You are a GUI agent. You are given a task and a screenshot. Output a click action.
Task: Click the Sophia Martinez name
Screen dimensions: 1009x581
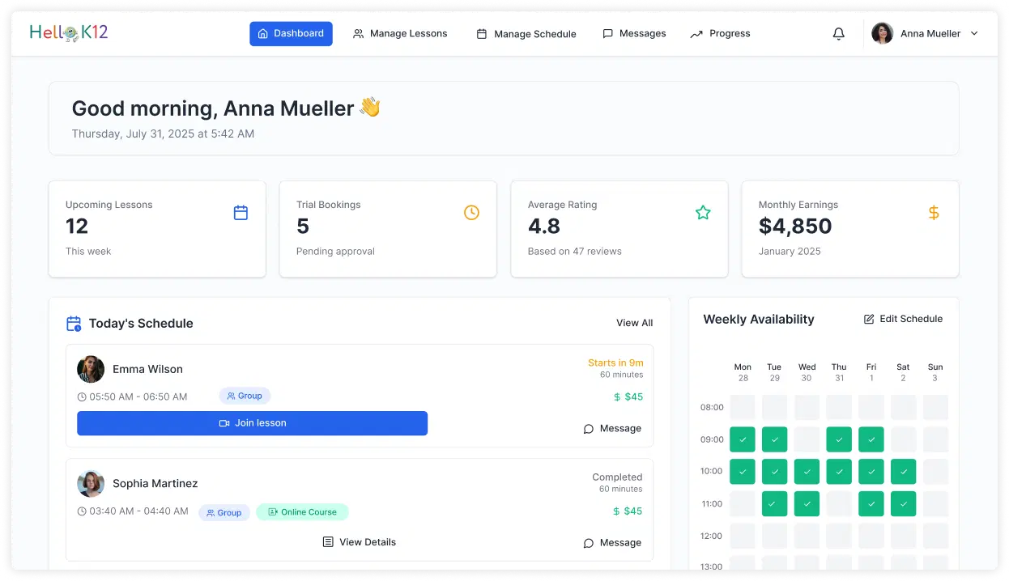point(155,483)
